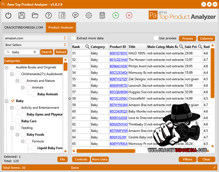The width and height of the screenshot is (219, 172).
Task: Click the save floppy disk icon
Action: 22,15
